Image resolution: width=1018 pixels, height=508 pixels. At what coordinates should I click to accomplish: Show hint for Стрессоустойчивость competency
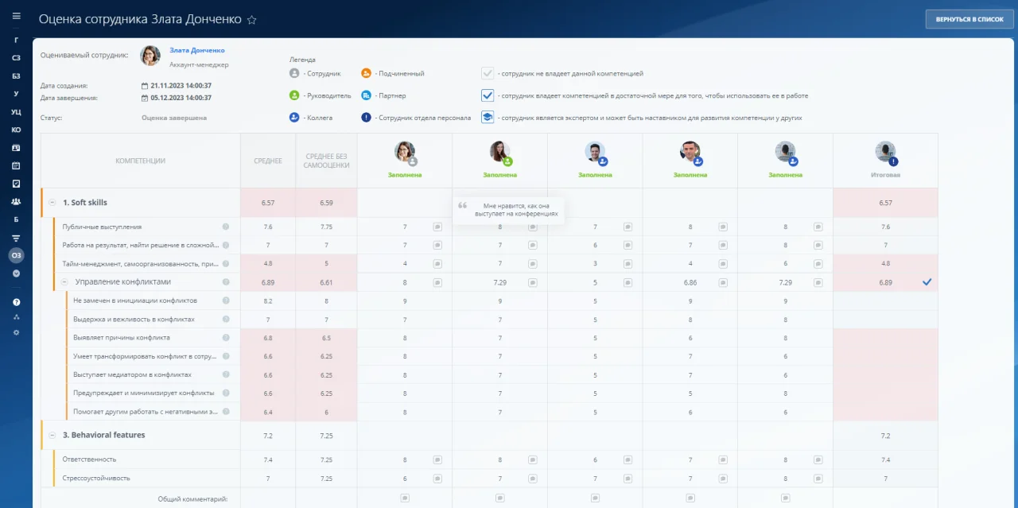[x=226, y=479]
